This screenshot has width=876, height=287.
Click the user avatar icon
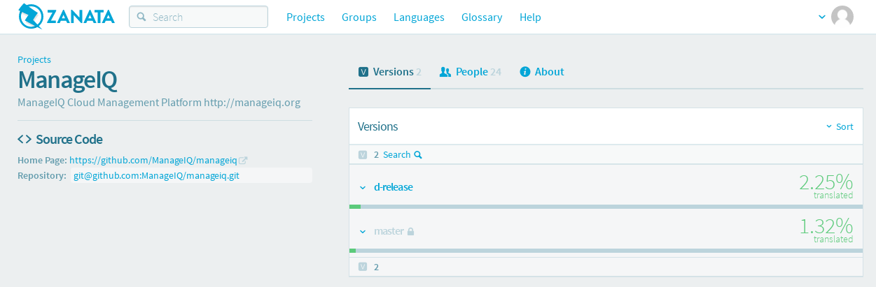[842, 17]
